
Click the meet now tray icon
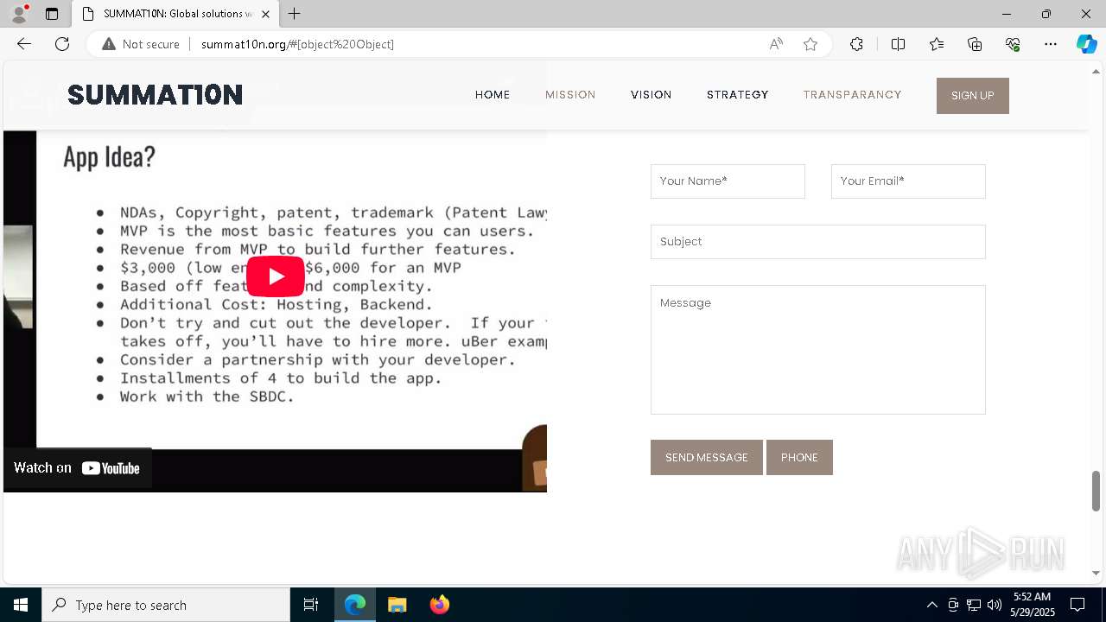coord(953,605)
